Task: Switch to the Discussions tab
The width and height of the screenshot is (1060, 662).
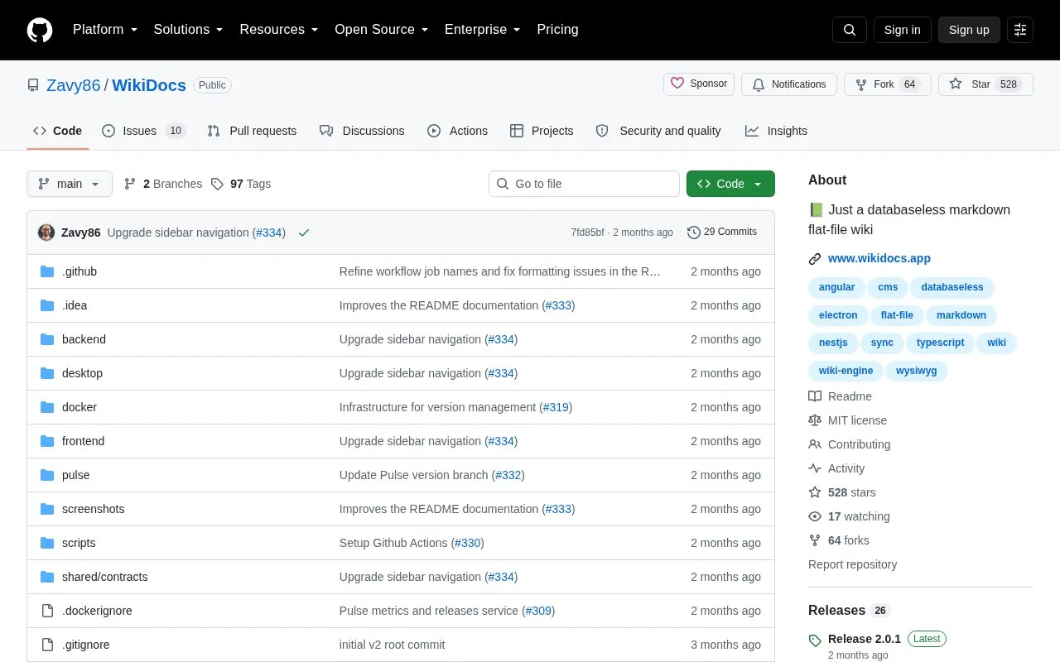Action: tap(362, 131)
